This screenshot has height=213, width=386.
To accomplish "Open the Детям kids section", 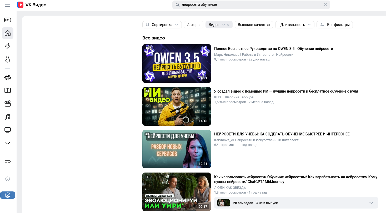I will tap(8, 77).
